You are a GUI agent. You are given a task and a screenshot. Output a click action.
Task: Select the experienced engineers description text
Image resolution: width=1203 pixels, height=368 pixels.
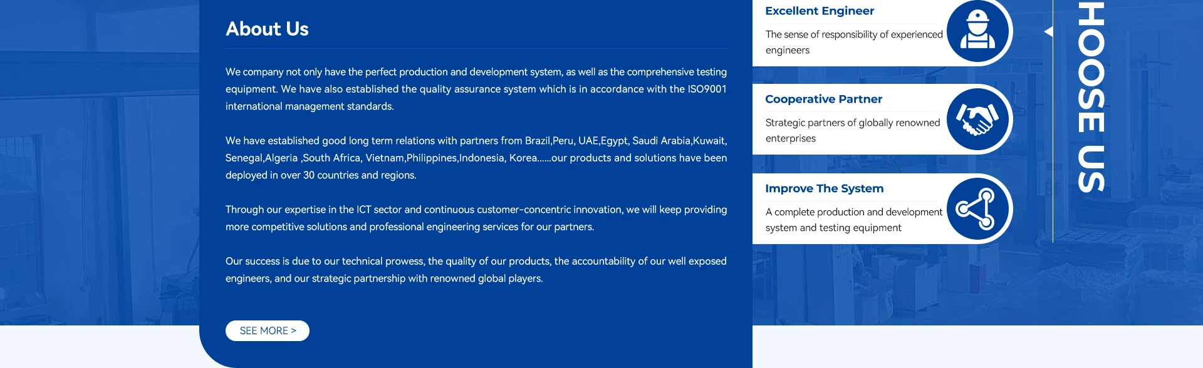click(854, 42)
